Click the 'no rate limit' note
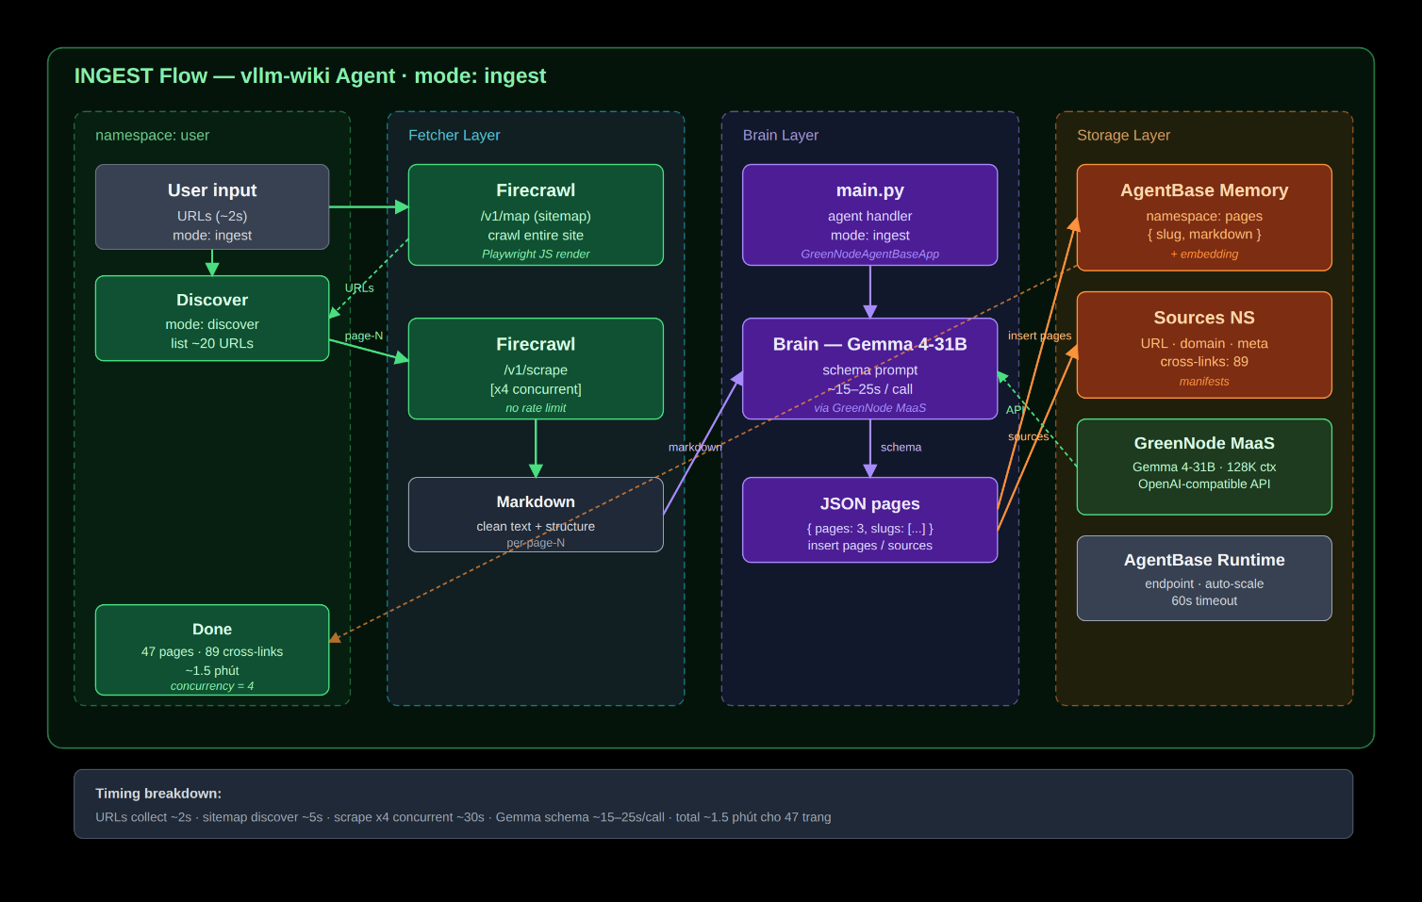The image size is (1422, 902). (x=536, y=408)
